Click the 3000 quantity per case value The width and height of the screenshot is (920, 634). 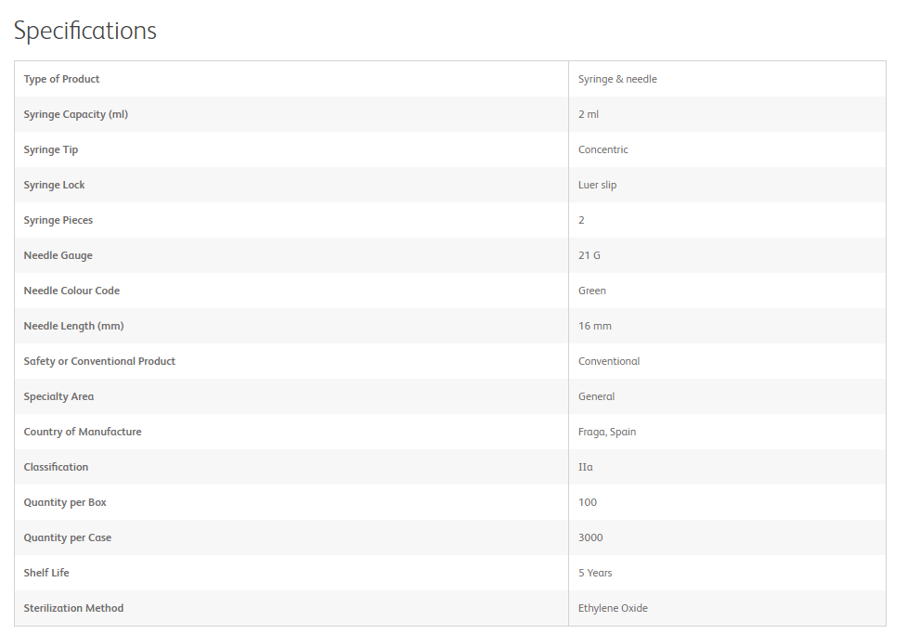(x=590, y=537)
